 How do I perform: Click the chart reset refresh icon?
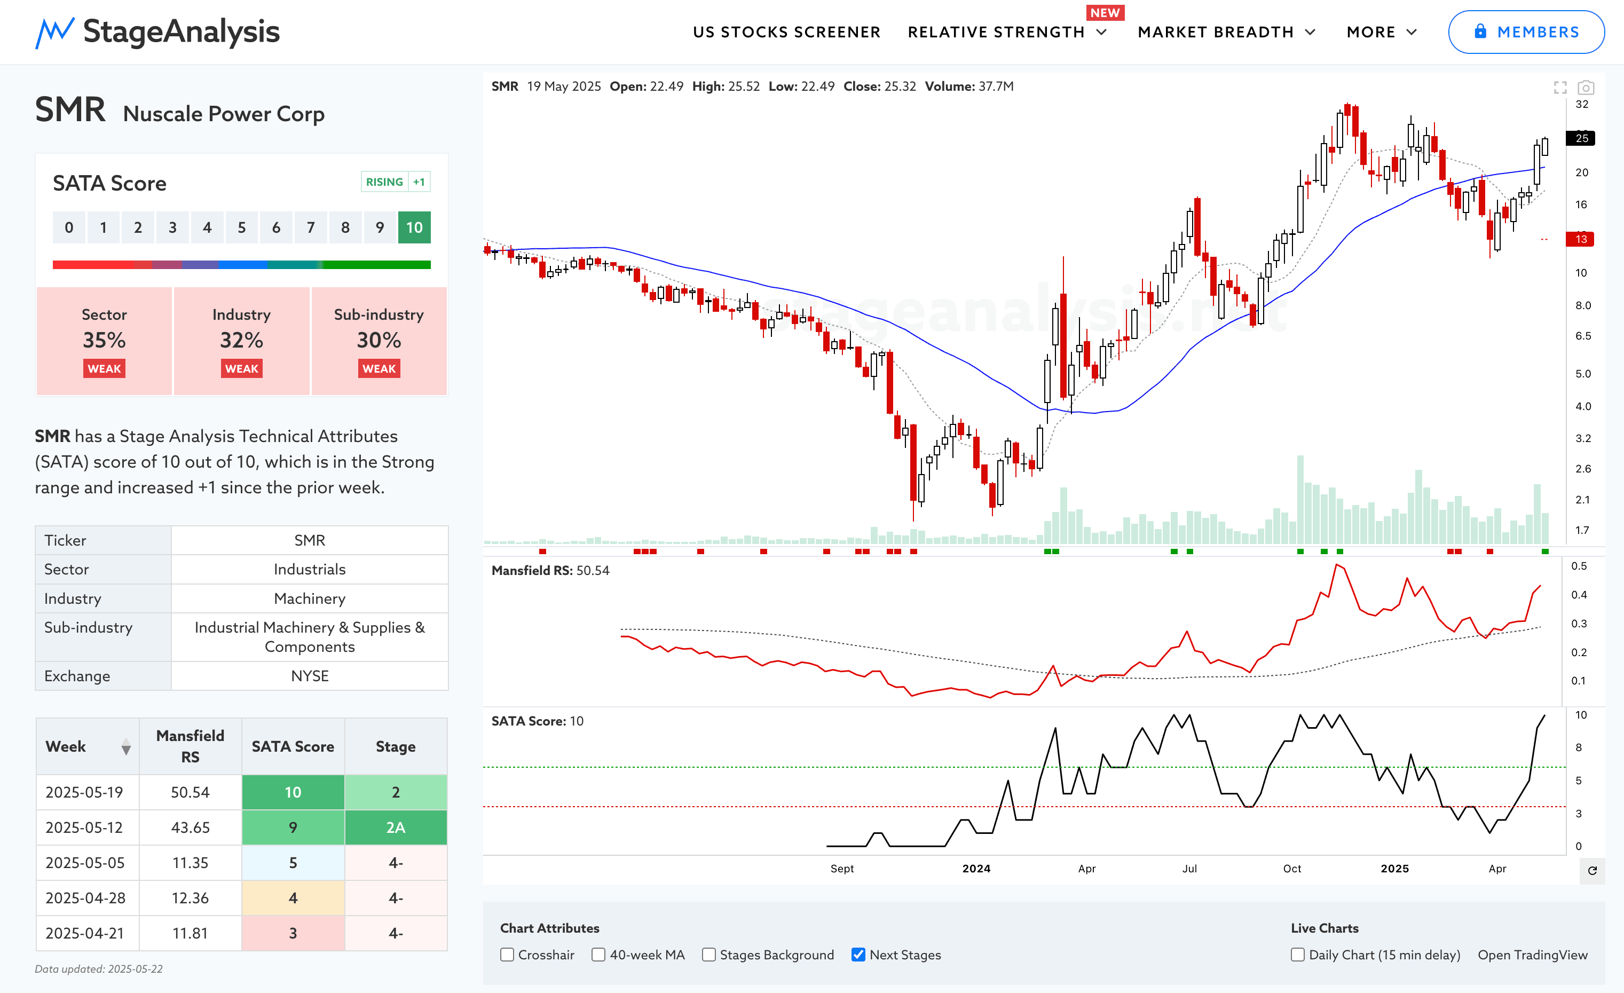pos(1593,870)
